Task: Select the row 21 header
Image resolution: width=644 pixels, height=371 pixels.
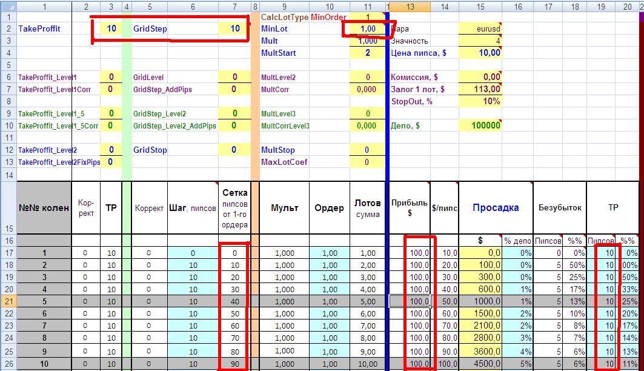Action: point(8,301)
